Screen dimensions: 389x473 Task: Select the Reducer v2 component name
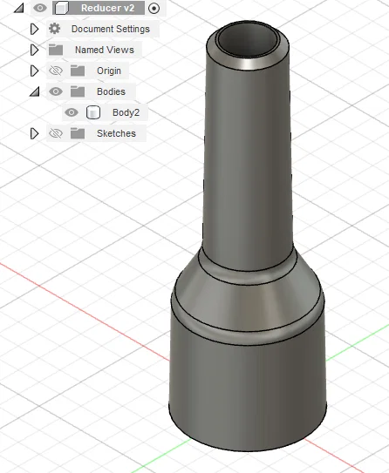click(107, 8)
